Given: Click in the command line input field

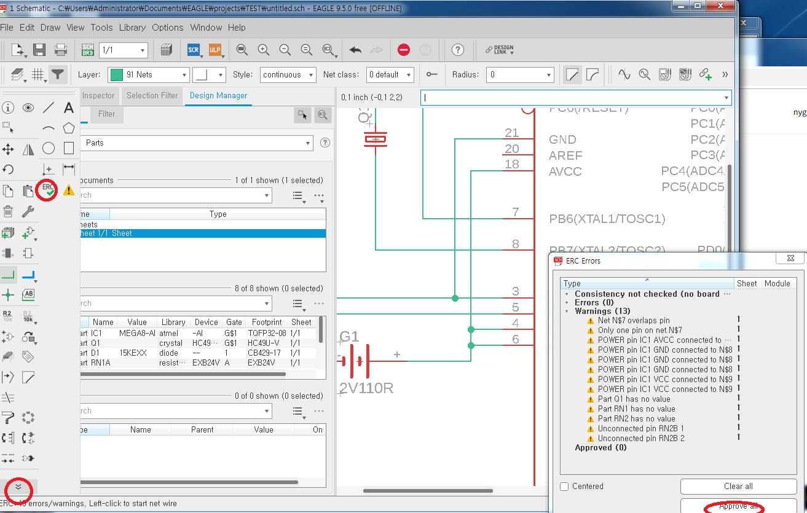Looking at the screenshot, I should [576, 98].
